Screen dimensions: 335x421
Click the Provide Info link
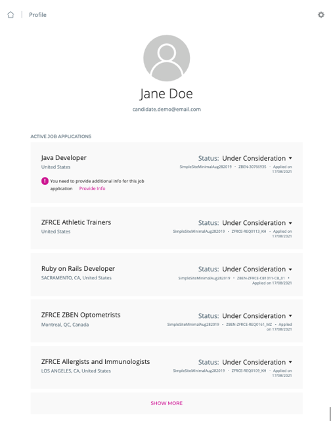tap(92, 188)
